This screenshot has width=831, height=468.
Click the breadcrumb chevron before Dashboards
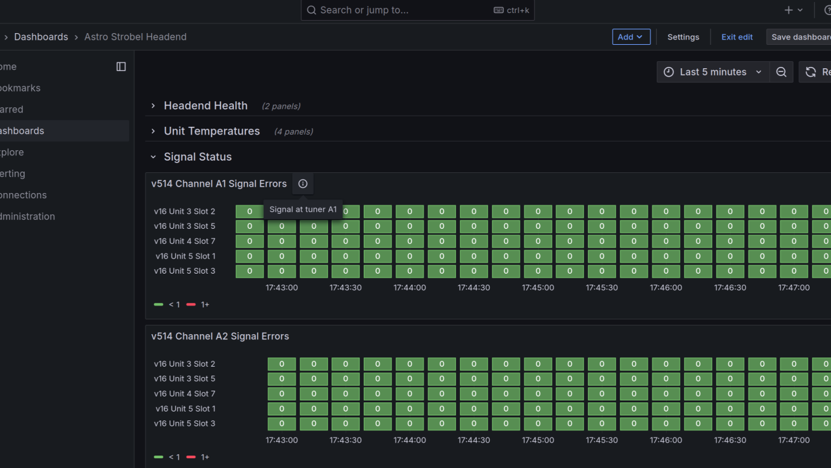click(6, 37)
